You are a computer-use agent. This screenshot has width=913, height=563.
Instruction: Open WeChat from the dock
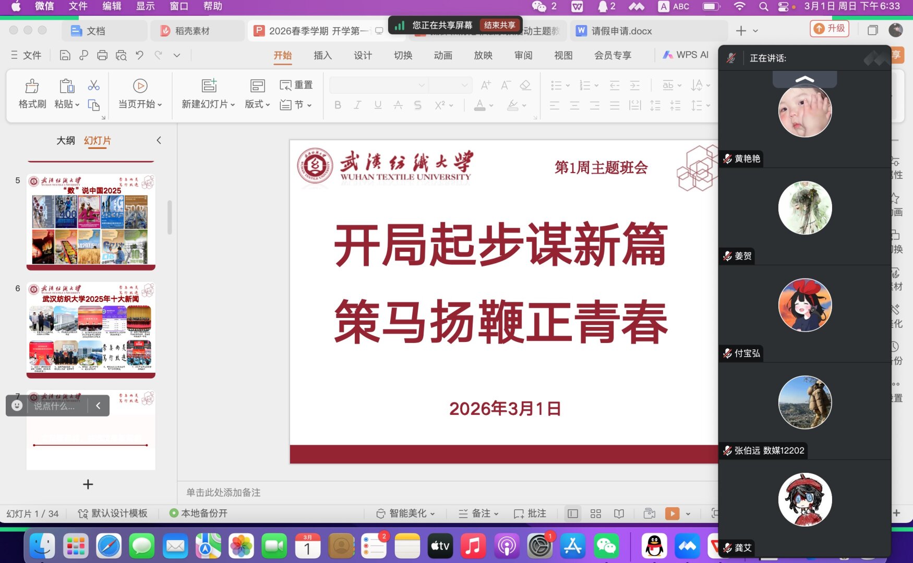tap(606, 546)
